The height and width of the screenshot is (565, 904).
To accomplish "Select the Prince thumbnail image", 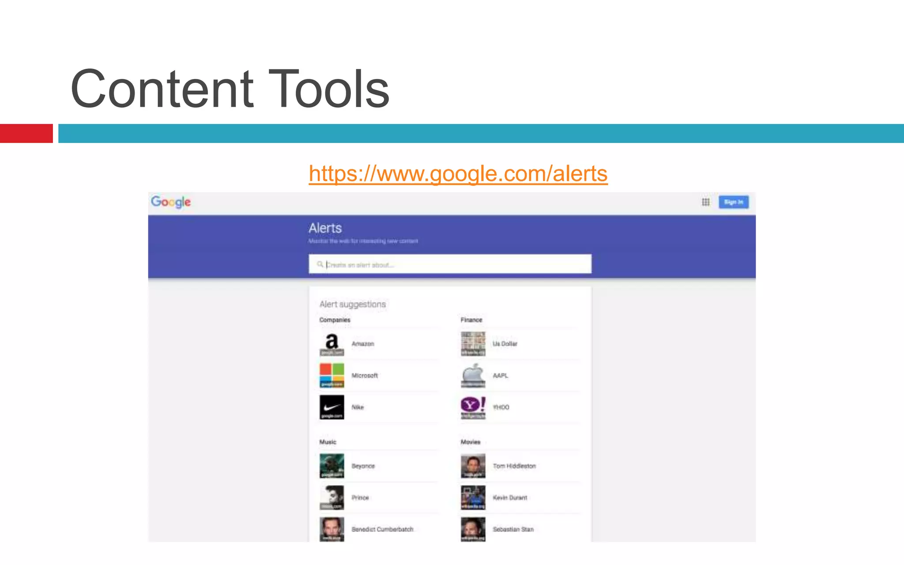I will tap(332, 498).
